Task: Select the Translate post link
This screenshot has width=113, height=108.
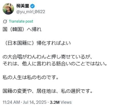Action: click(x=21, y=21)
